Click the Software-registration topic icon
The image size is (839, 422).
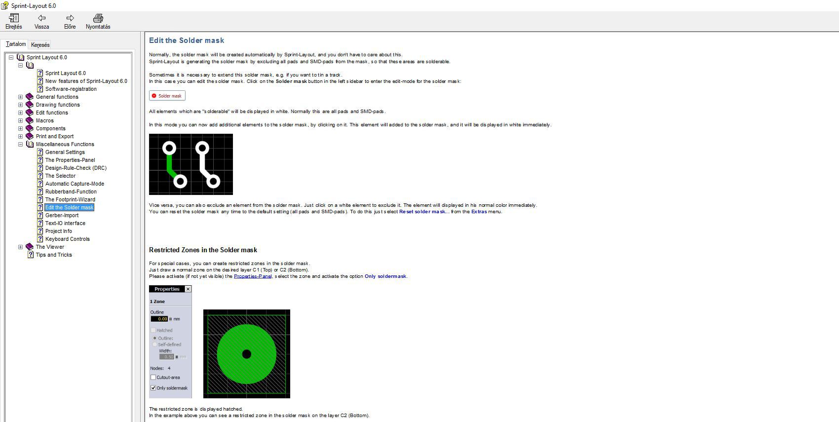(x=40, y=89)
